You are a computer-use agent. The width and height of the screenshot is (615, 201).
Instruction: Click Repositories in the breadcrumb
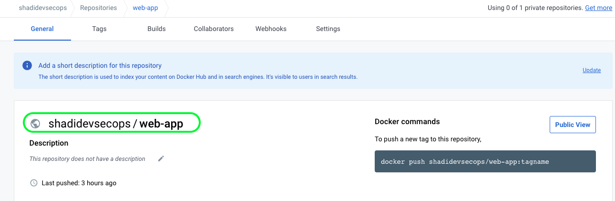pos(99,8)
